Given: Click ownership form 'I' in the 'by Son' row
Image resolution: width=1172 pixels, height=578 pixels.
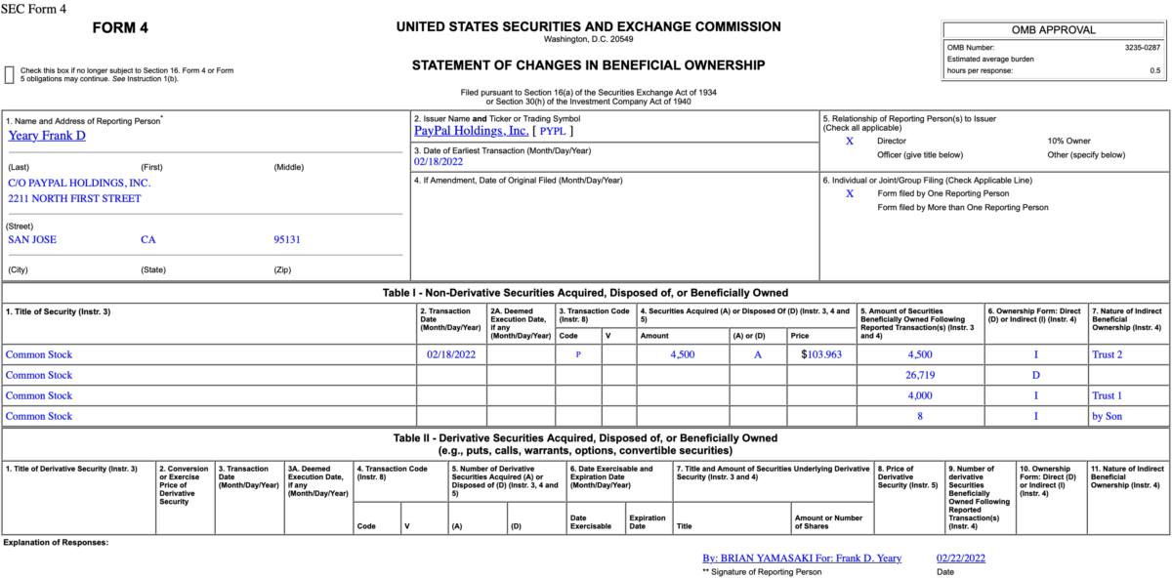Looking at the screenshot, I should [1035, 416].
